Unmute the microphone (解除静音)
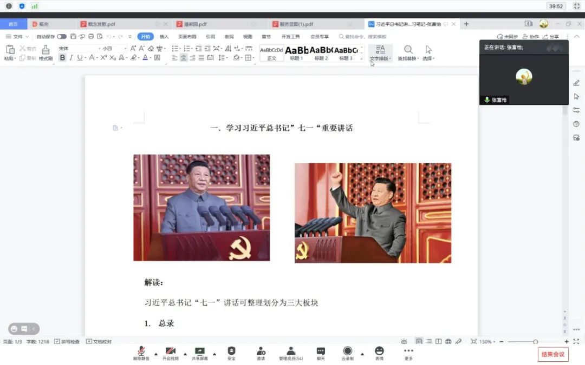This screenshot has height=365, width=585. [x=141, y=352]
